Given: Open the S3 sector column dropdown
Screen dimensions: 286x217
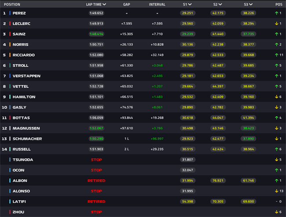Looking at the screenshot, I should [x=251, y=4].
